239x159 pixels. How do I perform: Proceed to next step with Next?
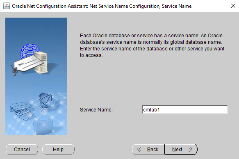coord(181,150)
